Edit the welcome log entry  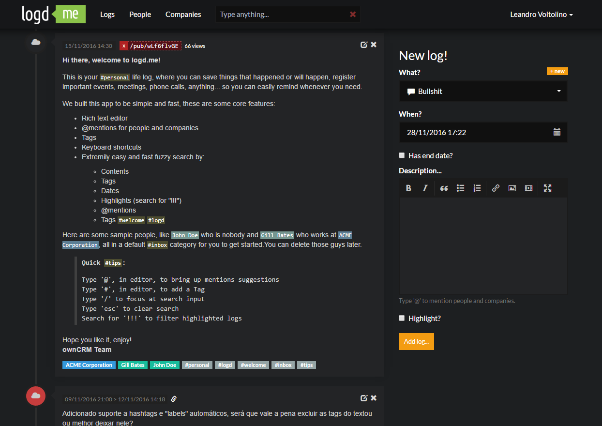click(364, 45)
